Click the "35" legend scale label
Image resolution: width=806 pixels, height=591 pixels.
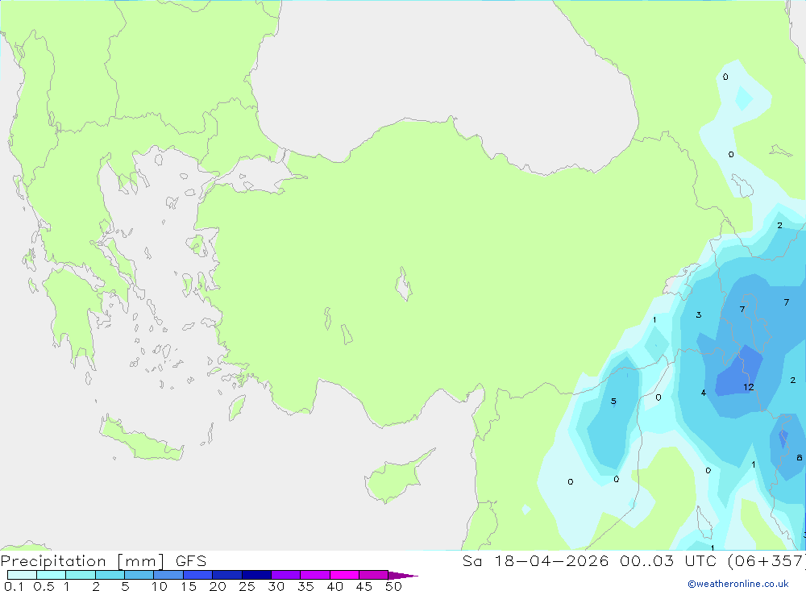[305, 586]
